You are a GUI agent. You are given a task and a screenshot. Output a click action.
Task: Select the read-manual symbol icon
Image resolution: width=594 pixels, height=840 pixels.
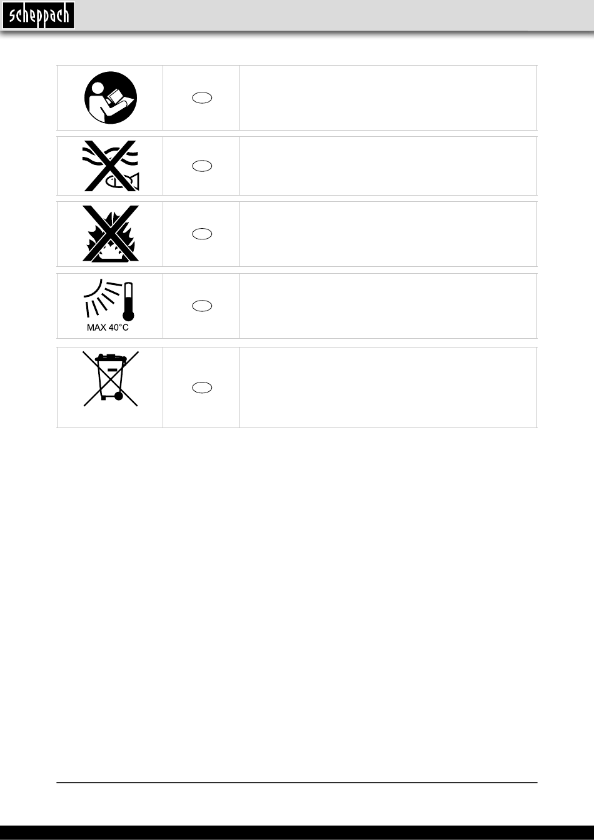[111, 98]
